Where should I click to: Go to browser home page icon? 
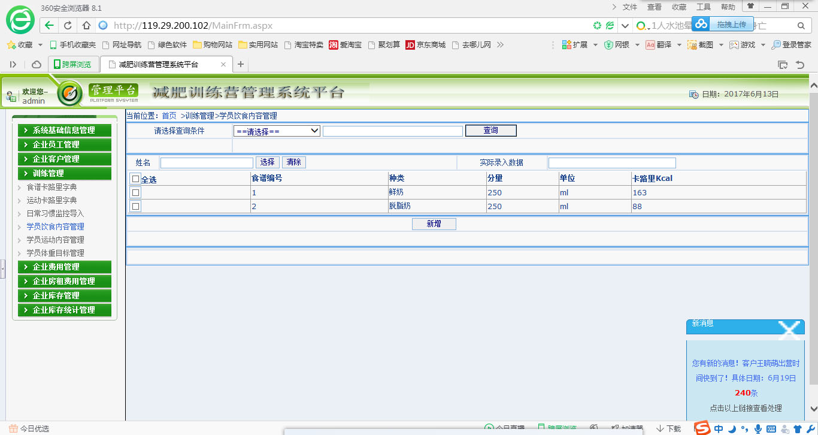[86, 26]
